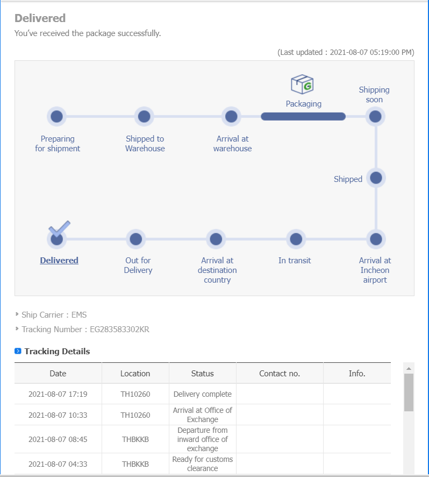This screenshot has height=477, width=429.
Task: Click the Arrival at destination country circle
Action: [x=216, y=238]
